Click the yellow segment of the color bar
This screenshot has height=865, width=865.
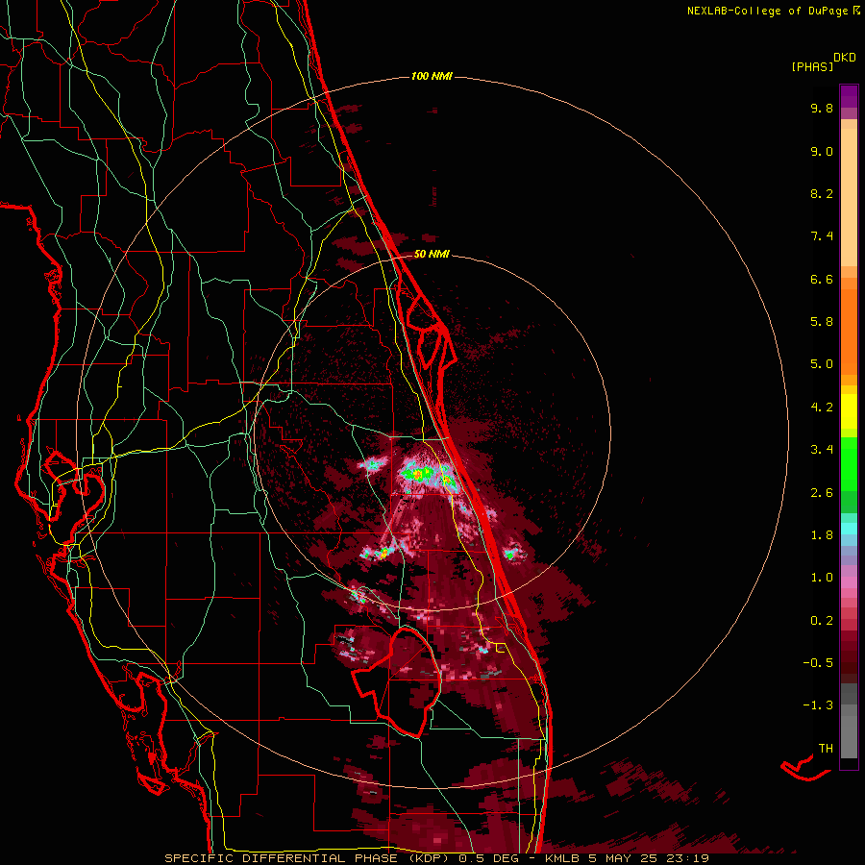849,411
